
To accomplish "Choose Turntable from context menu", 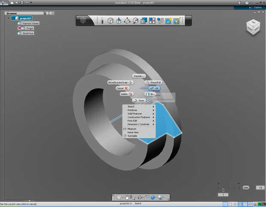I will tap(139, 136).
